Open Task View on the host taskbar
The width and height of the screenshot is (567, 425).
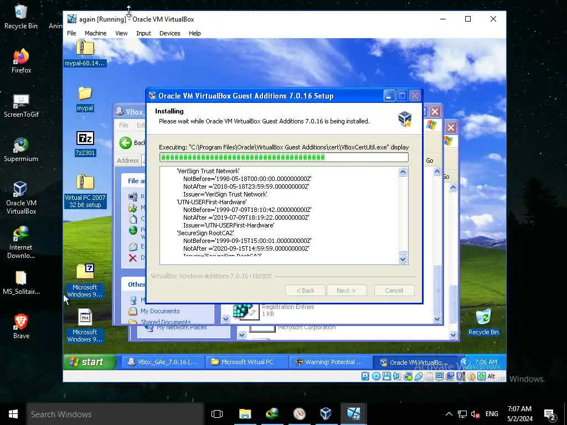click(x=217, y=414)
